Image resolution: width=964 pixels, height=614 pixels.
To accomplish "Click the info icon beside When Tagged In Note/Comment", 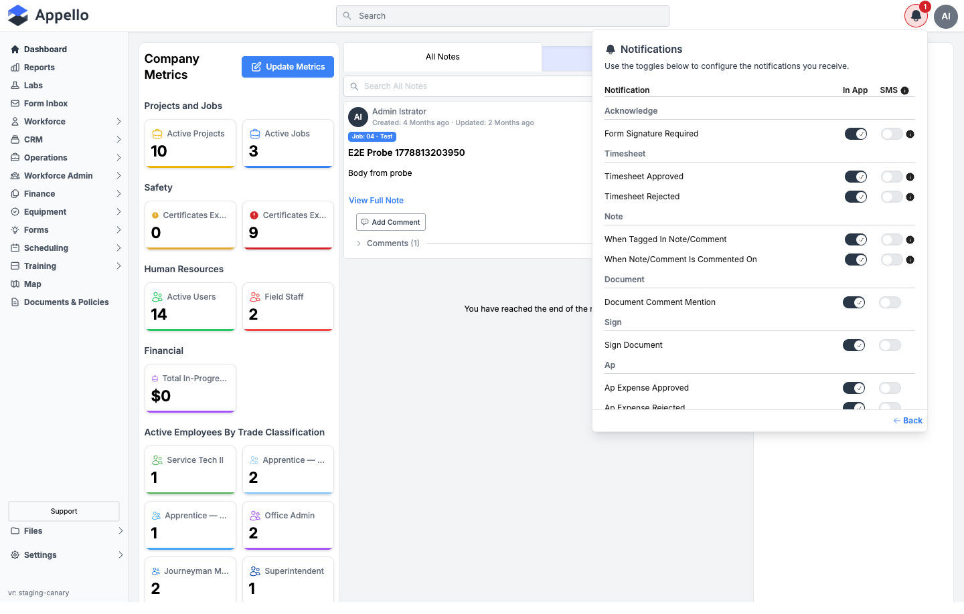I will click(910, 240).
